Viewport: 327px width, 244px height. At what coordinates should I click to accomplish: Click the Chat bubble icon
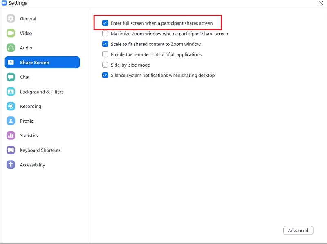pyautogui.click(x=11, y=77)
